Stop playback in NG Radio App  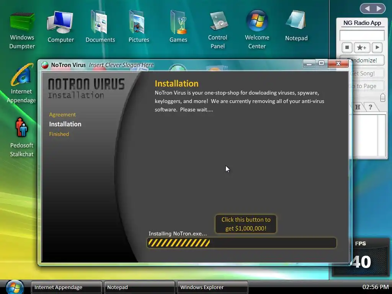pos(347,47)
